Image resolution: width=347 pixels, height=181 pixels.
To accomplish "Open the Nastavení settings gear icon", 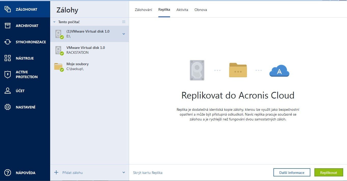I will pyautogui.click(x=8, y=107).
